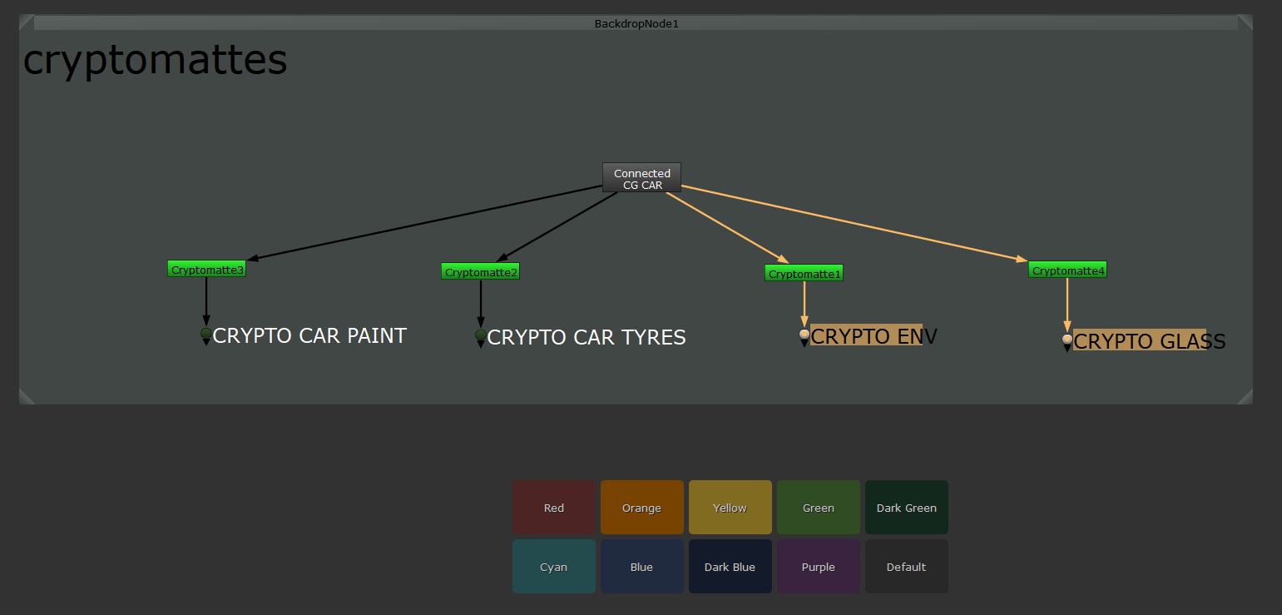Select the Cyan color swatch
This screenshot has height=615, width=1282.
click(553, 567)
